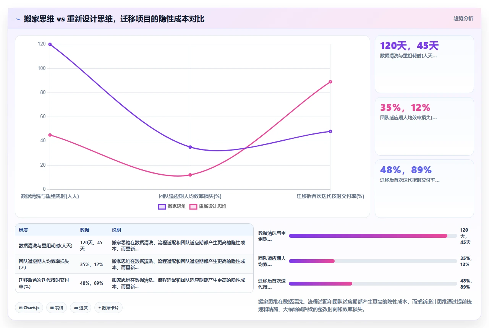Select the pink data point at 89

point(330,82)
